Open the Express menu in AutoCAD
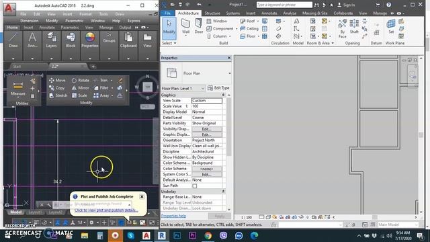The image size is (430, 242). click(x=134, y=21)
